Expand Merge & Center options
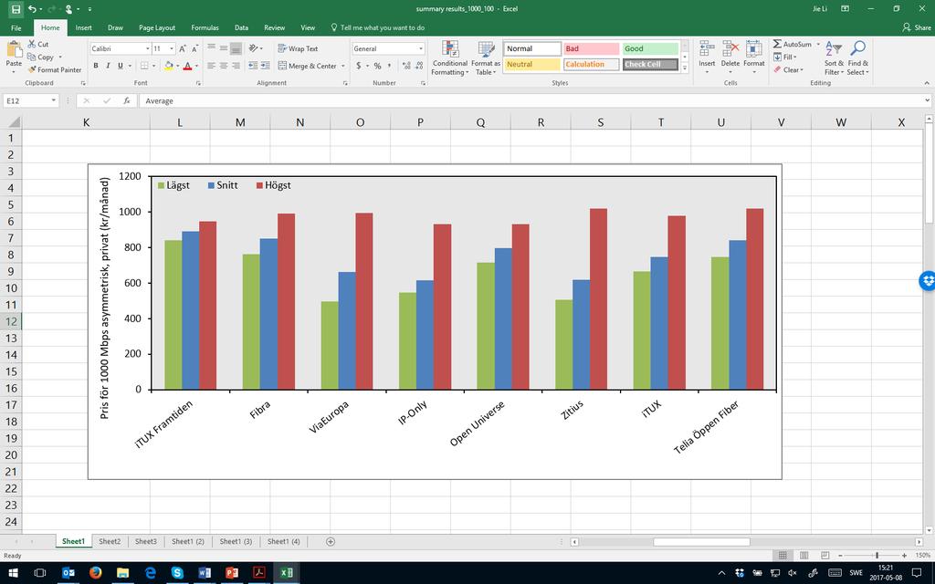Viewport: 935px width, 584px height. (x=343, y=66)
